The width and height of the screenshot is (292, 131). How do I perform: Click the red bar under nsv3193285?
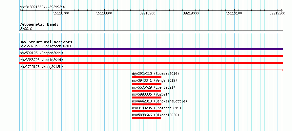(147, 111)
